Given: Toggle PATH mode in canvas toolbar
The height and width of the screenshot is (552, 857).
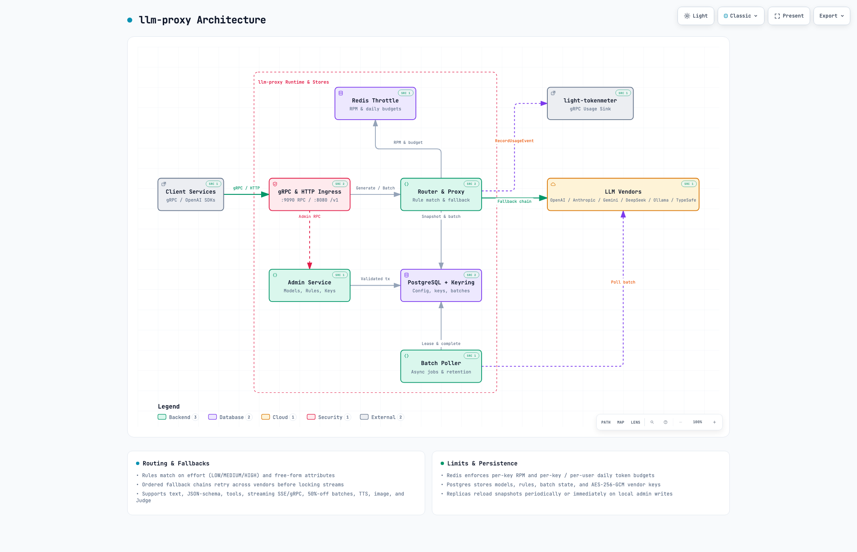Looking at the screenshot, I should point(606,422).
